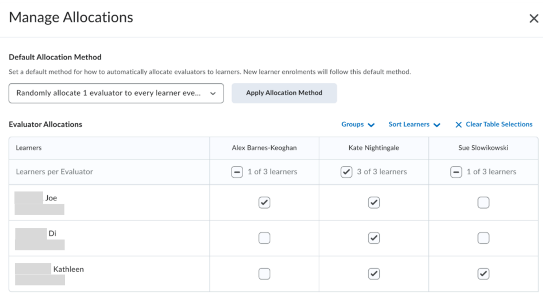Assign Sue Slowikowski to learner Di
This screenshot has width=543, height=295.
[483, 238]
